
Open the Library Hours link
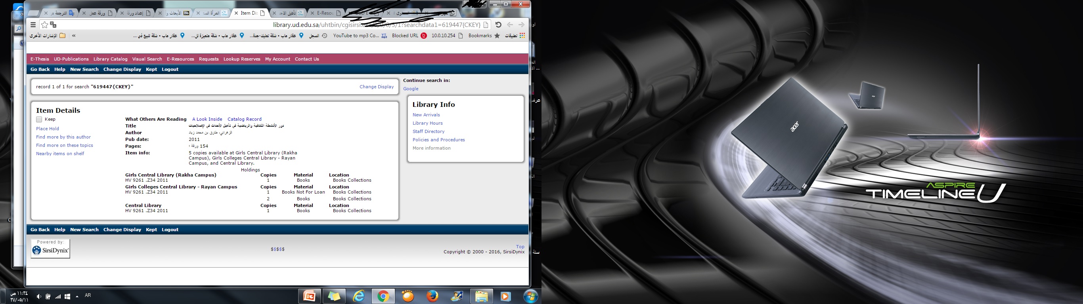pos(428,123)
